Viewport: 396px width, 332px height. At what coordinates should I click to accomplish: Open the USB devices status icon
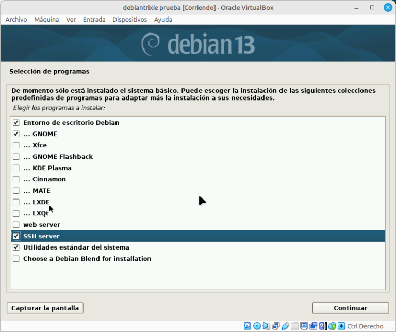coord(285,326)
